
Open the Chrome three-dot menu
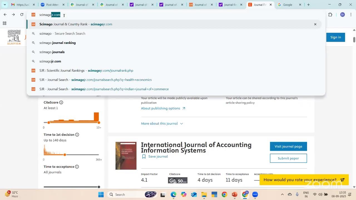pos(351,15)
